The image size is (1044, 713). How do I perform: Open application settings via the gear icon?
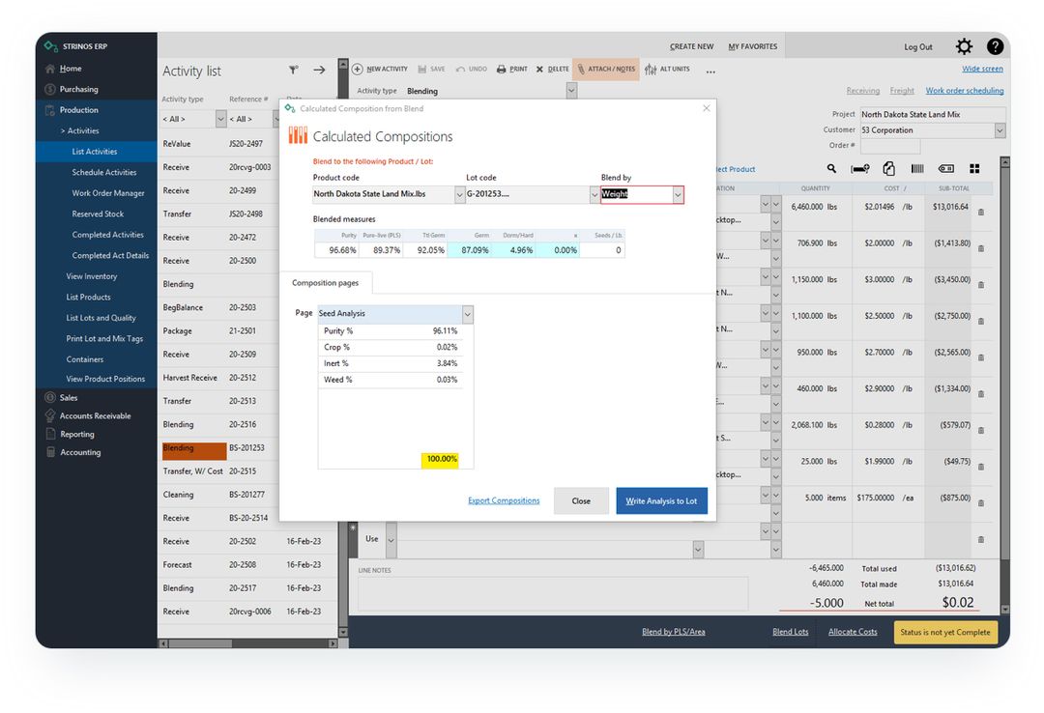click(x=963, y=45)
